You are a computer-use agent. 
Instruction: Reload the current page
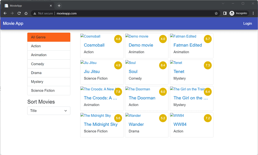coord(19,13)
